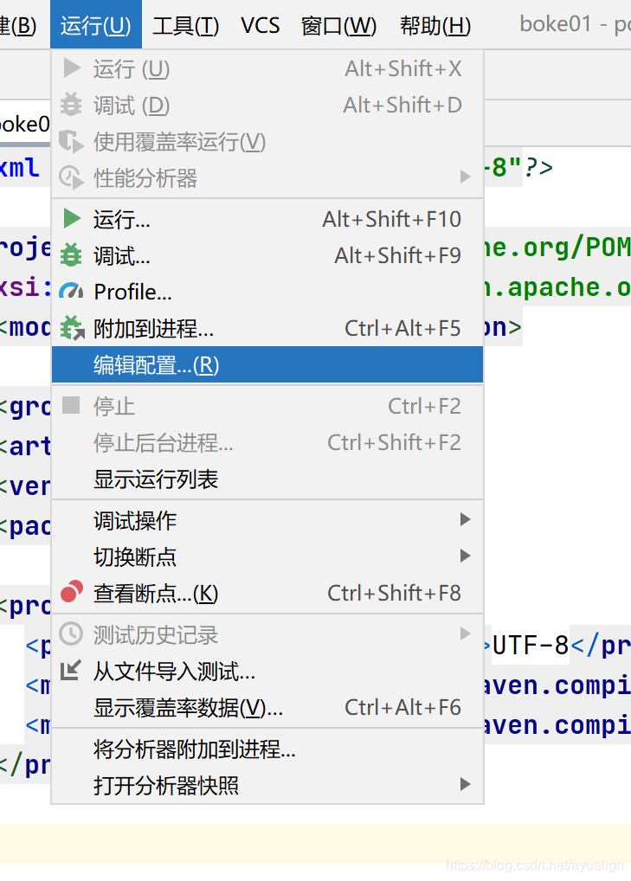The image size is (631, 881).
Task: Click the shield coverage icon beside 使用覆盖率运行
Action: [71, 141]
